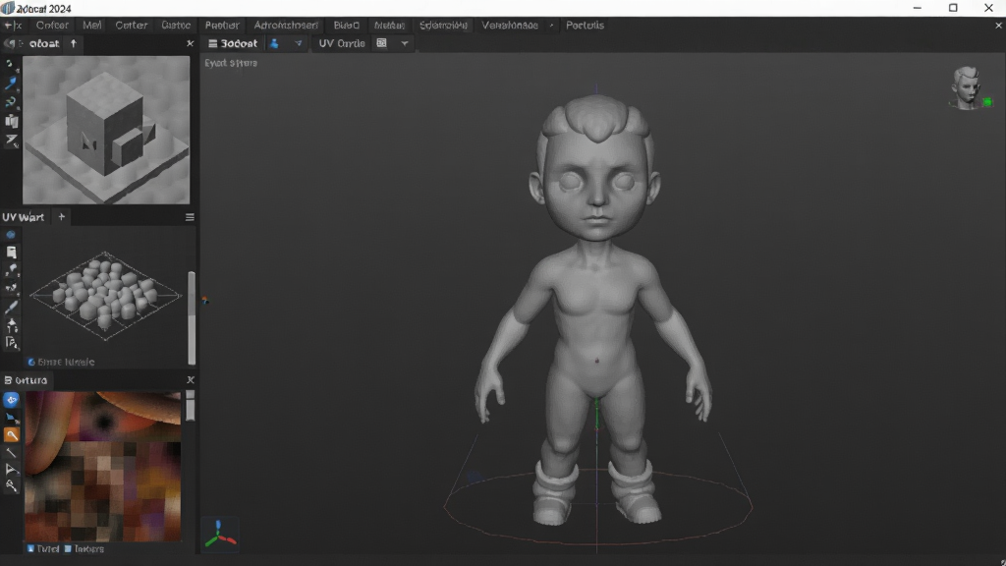Select the blue hook tool in preview toolbar
1006x566 pixels.
point(10,102)
